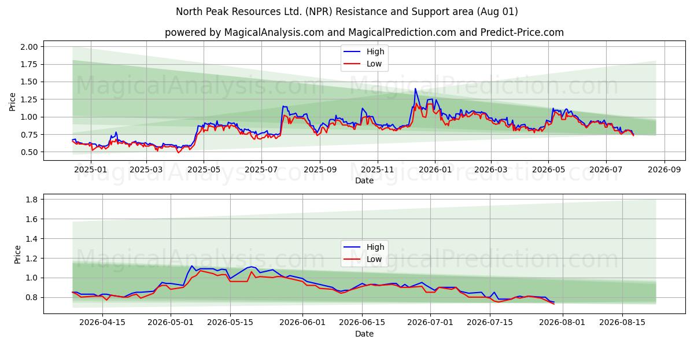Click the 2.00 price tick in top chart
This screenshot has height=347, width=694.
pos(29,47)
